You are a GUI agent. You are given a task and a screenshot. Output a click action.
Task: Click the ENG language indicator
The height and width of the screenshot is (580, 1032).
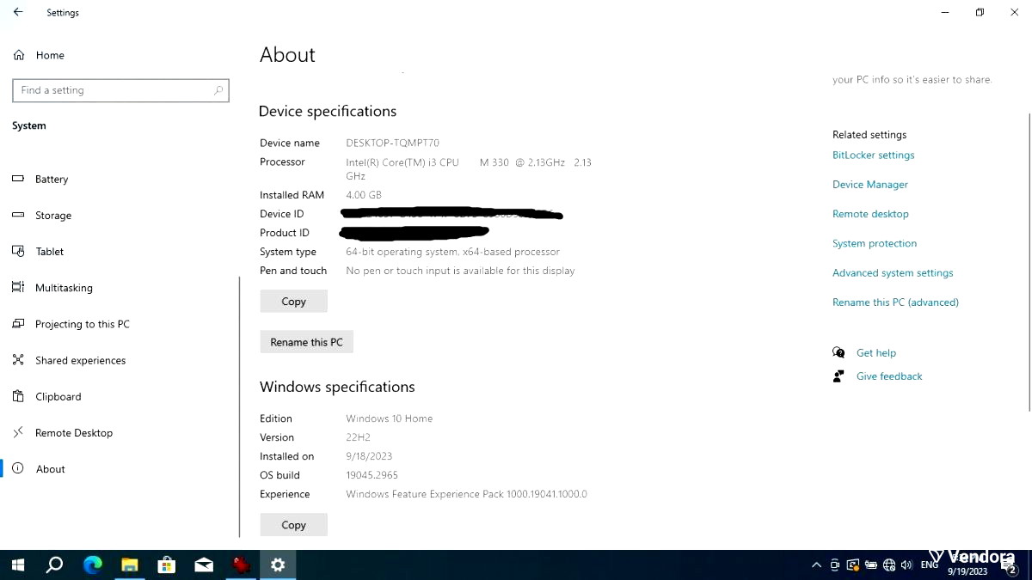coord(930,565)
